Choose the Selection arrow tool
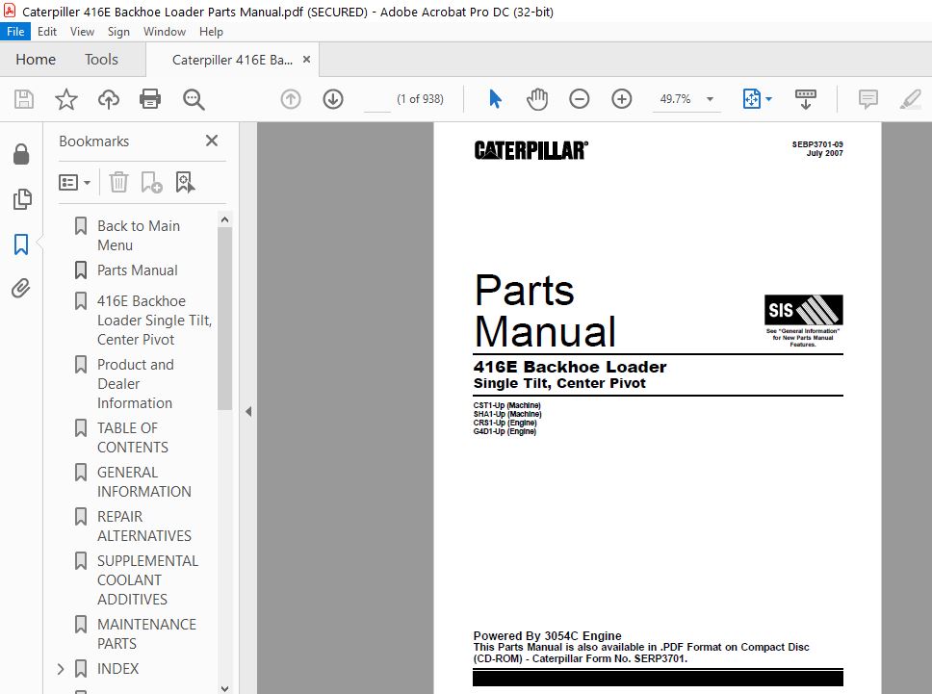 [x=495, y=99]
